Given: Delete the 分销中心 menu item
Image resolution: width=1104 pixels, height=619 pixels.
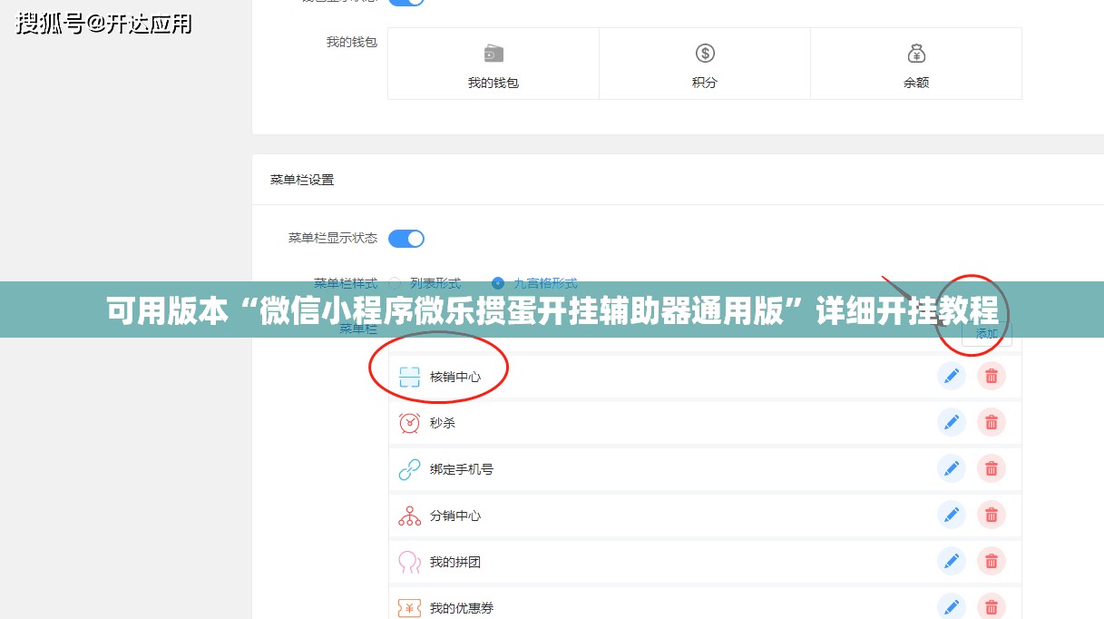Looking at the screenshot, I should (992, 515).
